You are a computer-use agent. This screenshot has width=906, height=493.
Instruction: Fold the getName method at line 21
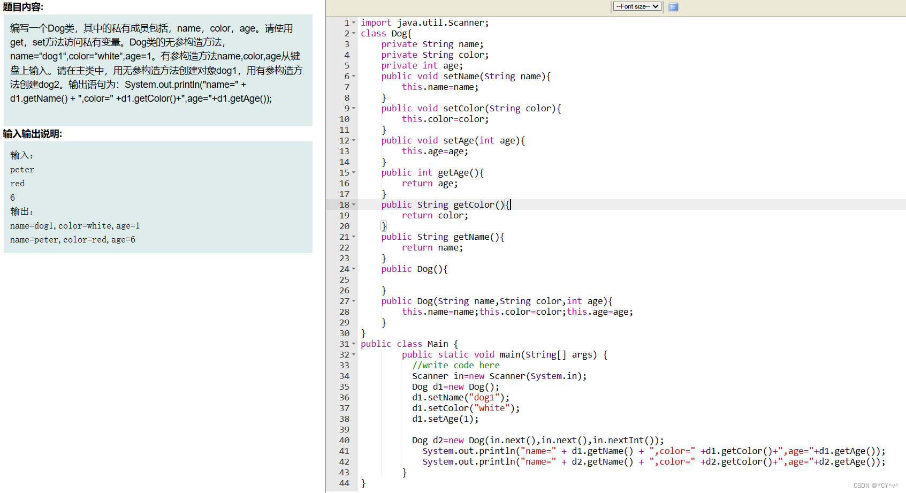[x=354, y=237]
